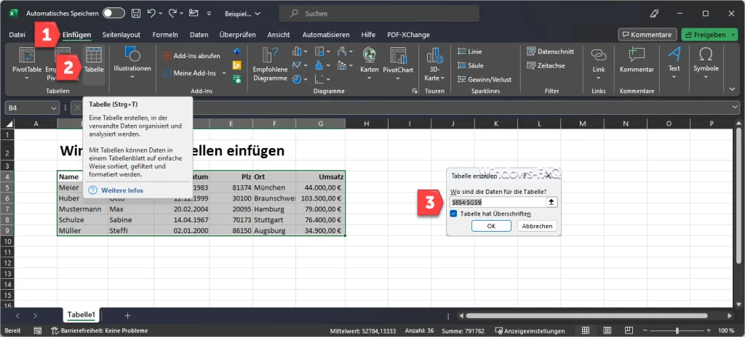The height and width of the screenshot is (337, 745).
Task: Click the green Excel logo in the title bar
Action: click(15, 13)
